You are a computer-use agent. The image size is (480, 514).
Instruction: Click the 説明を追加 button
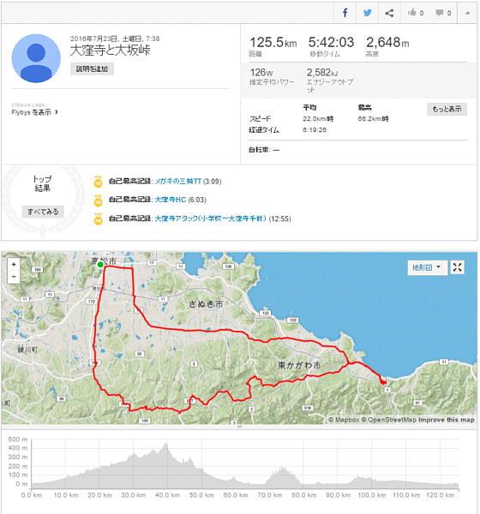(92, 69)
